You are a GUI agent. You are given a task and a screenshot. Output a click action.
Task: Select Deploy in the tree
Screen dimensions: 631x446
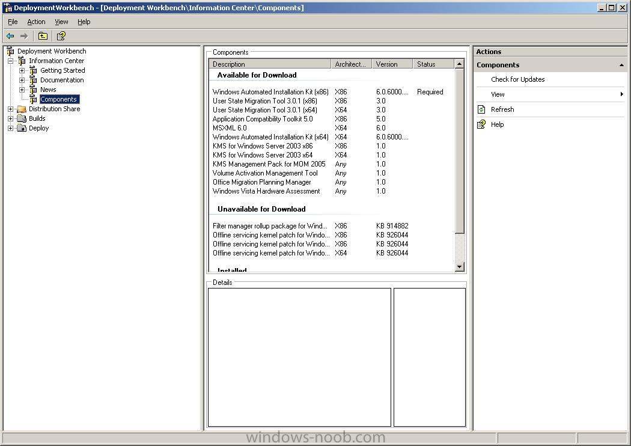[38, 129]
